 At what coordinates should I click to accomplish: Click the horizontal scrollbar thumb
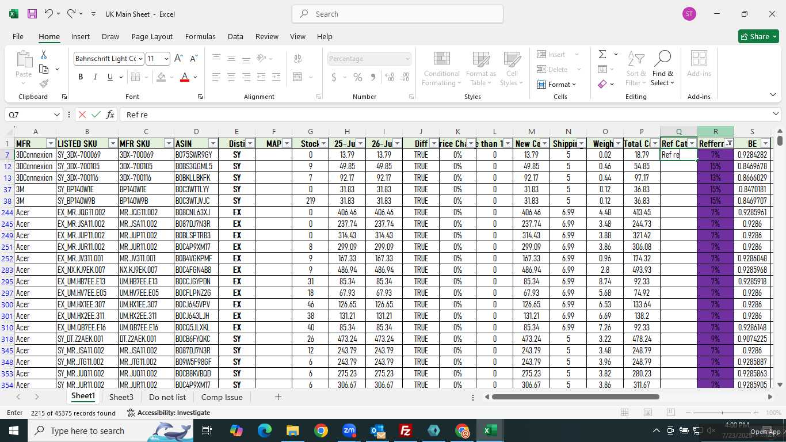click(575, 397)
